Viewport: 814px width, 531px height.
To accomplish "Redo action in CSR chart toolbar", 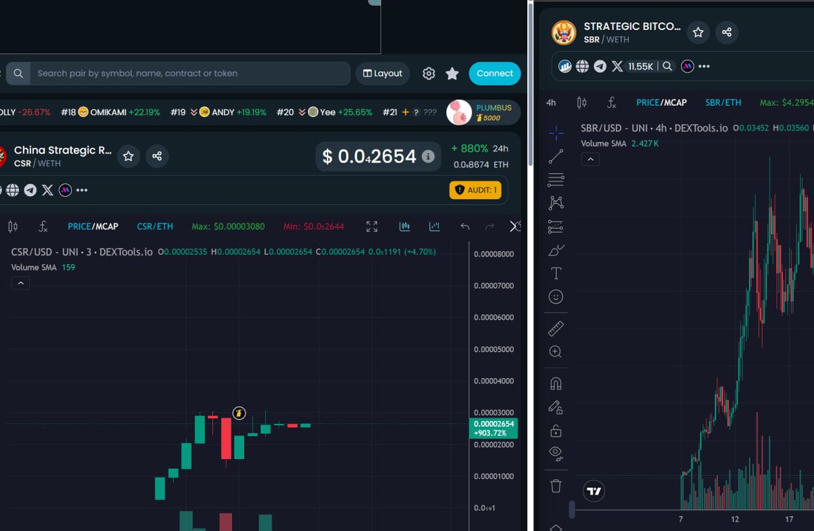I will pyautogui.click(x=490, y=226).
